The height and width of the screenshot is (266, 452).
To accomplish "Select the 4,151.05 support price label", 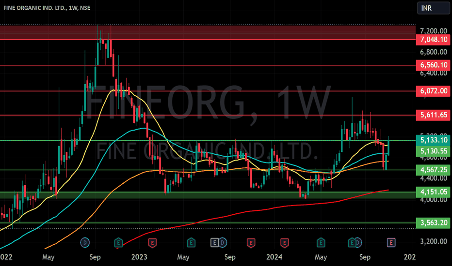I will 433,192.
